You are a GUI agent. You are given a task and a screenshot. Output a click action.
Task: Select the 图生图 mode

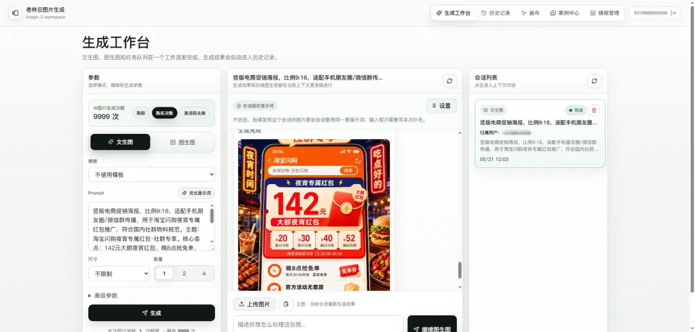tap(183, 142)
